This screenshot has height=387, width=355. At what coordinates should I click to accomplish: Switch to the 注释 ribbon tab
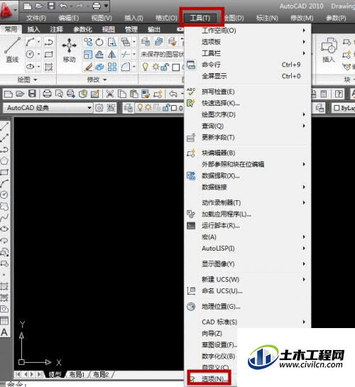click(x=56, y=29)
